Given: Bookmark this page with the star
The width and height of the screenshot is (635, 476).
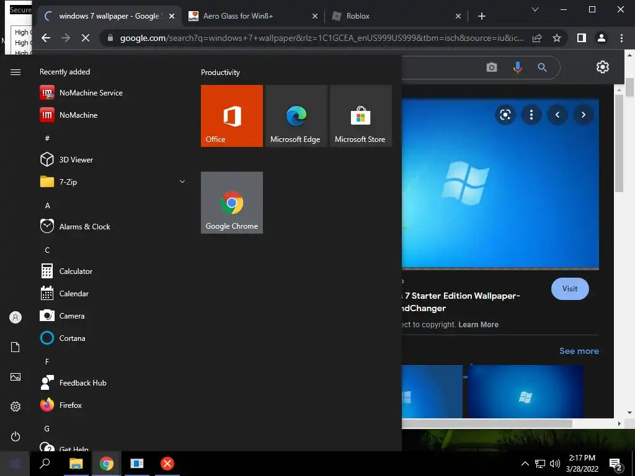Looking at the screenshot, I should tap(557, 38).
